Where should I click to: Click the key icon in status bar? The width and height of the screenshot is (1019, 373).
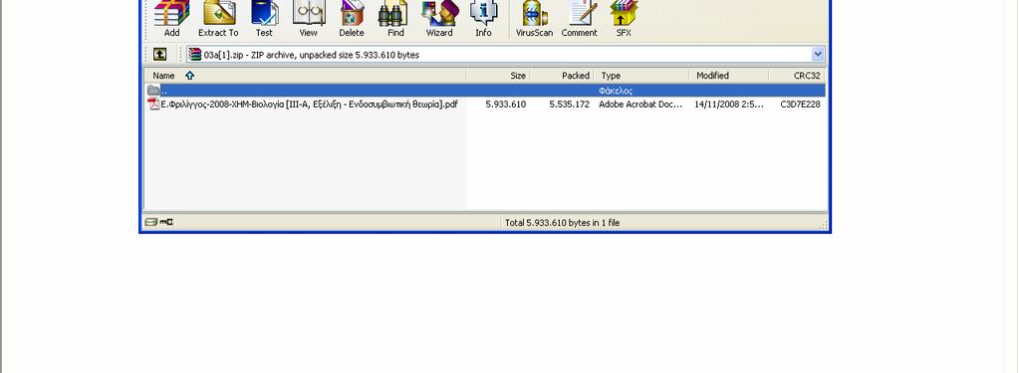pos(166,223)
